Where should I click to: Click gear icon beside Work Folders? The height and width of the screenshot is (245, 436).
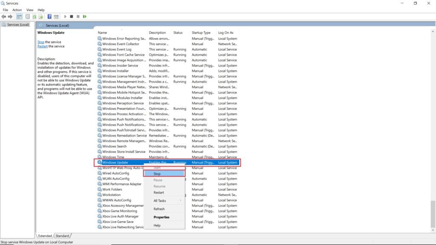tap(99, 189)
